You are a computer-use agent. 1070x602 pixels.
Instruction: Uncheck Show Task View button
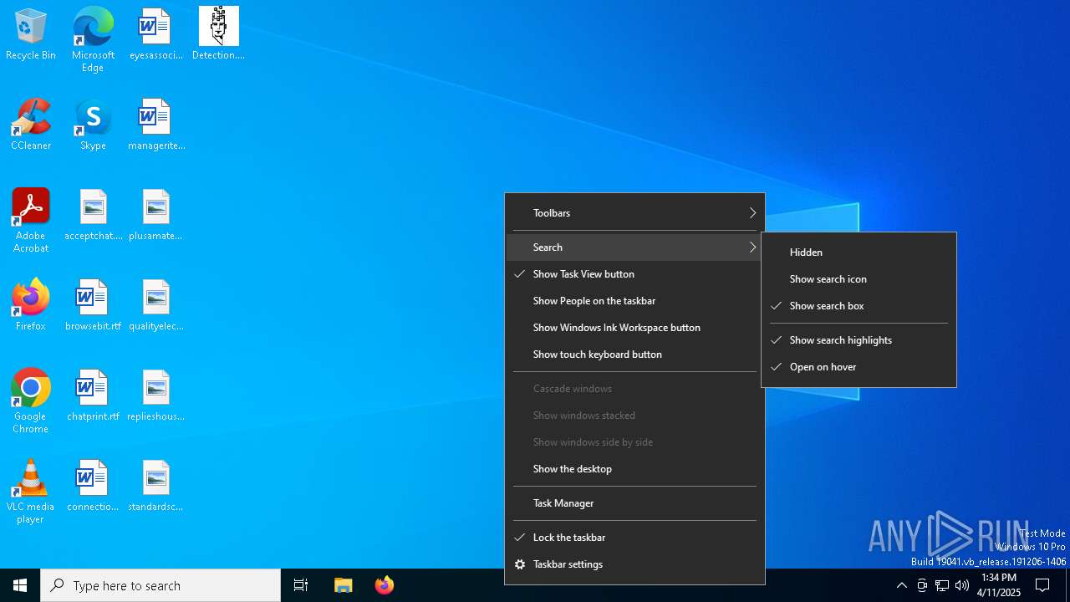[634, 274]
